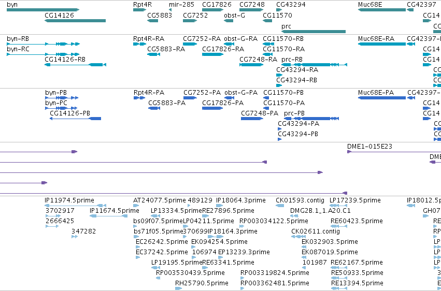Click the CG17826-PA protein
Image resolution: width=441 pixels, height=291 pixels.
coord(212,108)
